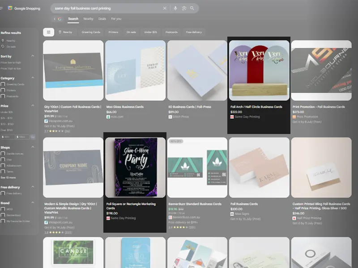358x268 pixels.
Task: Click the BannerBuzz.com.au store icon
Action: pyautogui.click(x=170, y=218)
